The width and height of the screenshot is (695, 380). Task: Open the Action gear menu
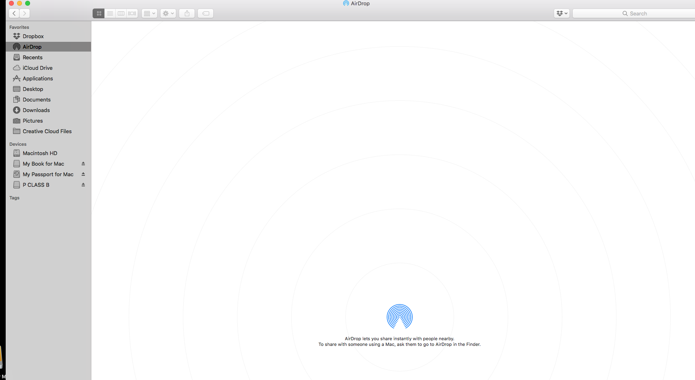pyautogui.click(x=168, y=13)
